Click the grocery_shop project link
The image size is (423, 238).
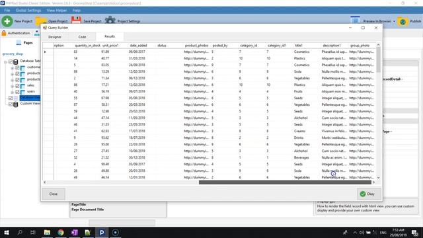[13, 54]
